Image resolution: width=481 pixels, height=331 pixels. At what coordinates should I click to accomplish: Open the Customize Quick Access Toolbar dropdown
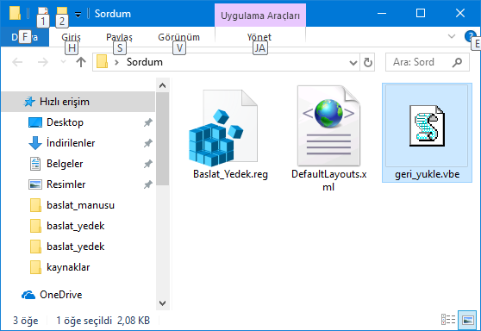click(78, 14)
